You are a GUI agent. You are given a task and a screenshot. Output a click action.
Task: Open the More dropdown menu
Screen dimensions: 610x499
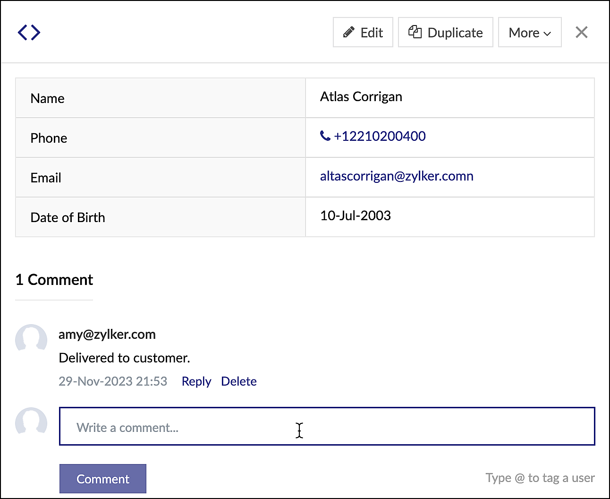point(529,32)
